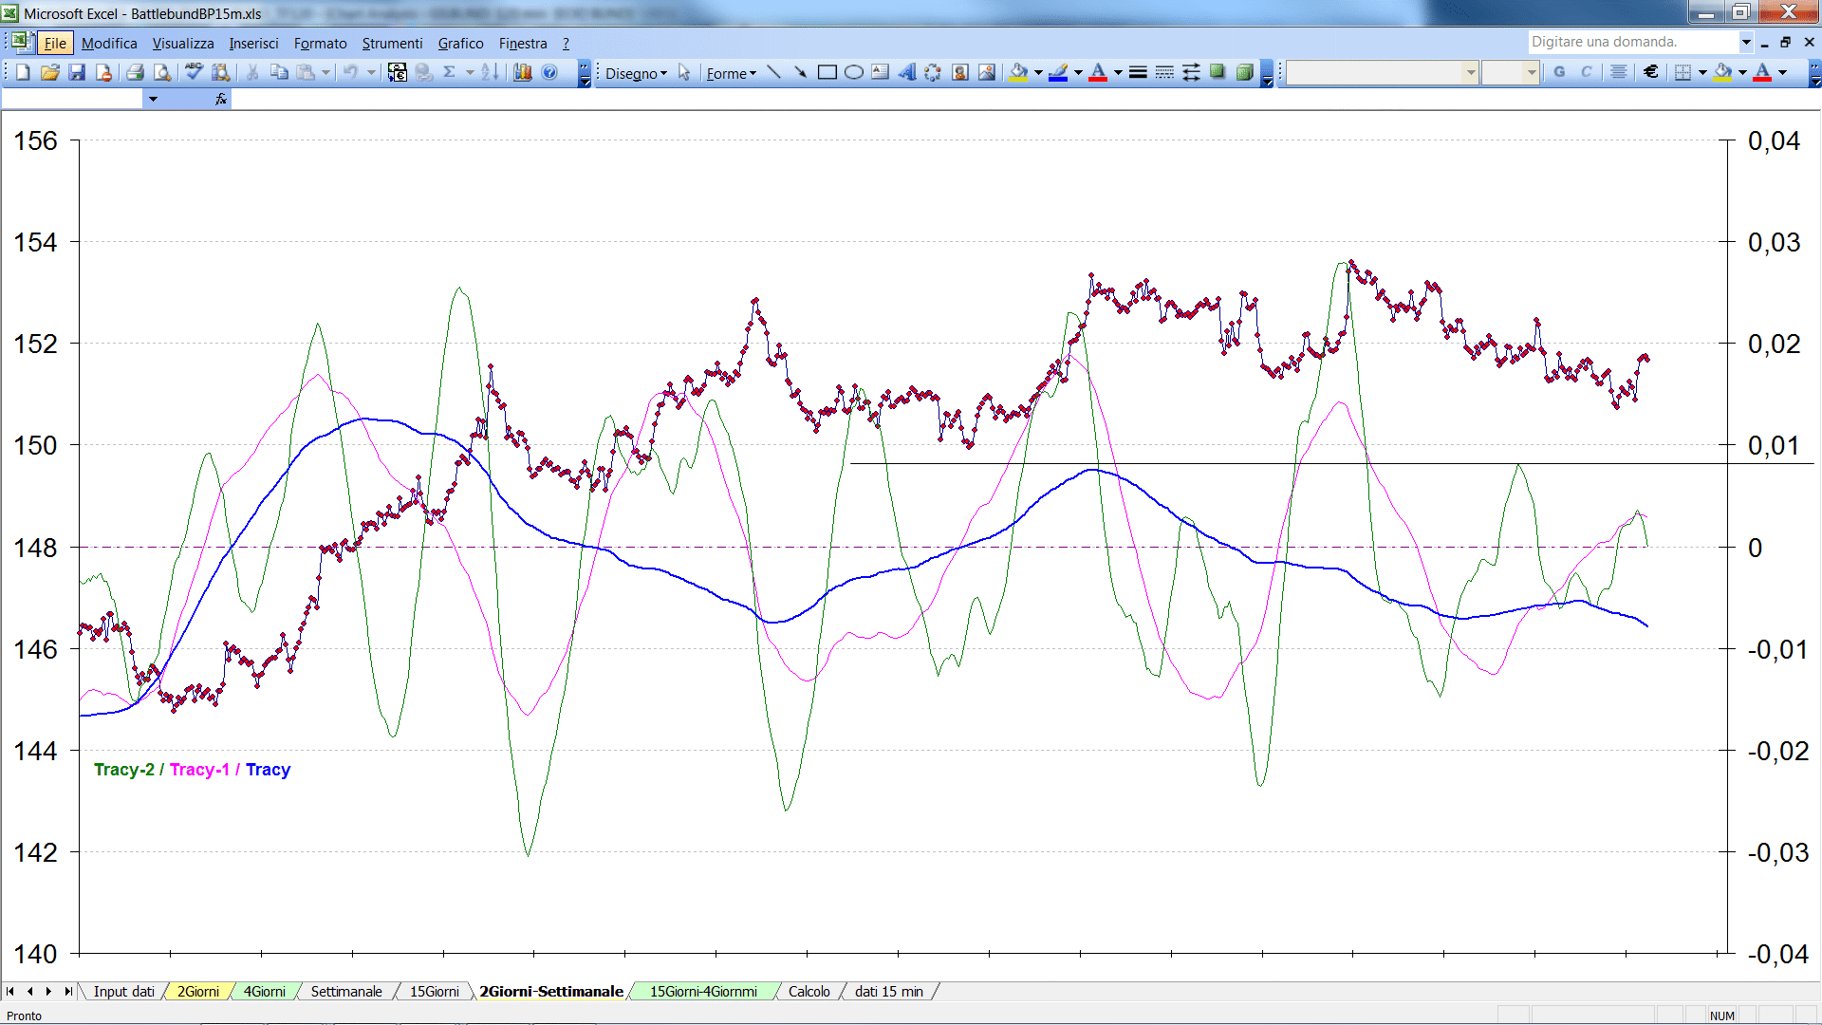Open the File menu
The image size is (1822, 1025).
[x=55, y=43]
